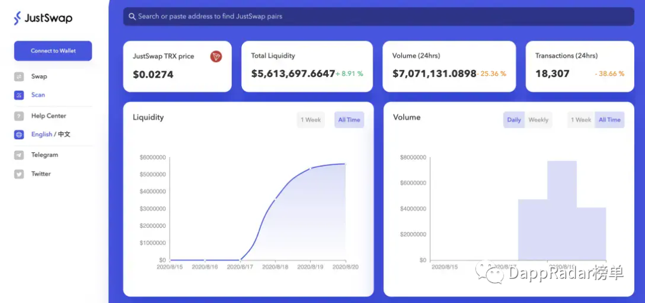The height and width of the screenshot is (303, 645).
Task: Click the Total Liquidity value $5,613,697.6647
Action: (x=293, y=74)
